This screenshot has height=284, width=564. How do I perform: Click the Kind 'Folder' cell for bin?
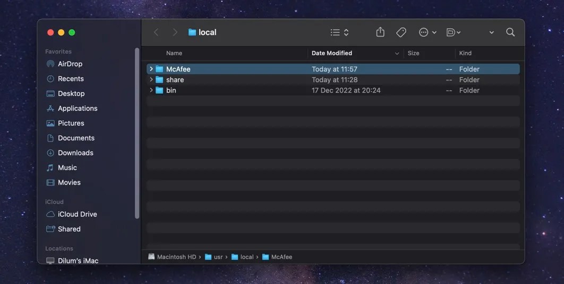pos(469,90)
